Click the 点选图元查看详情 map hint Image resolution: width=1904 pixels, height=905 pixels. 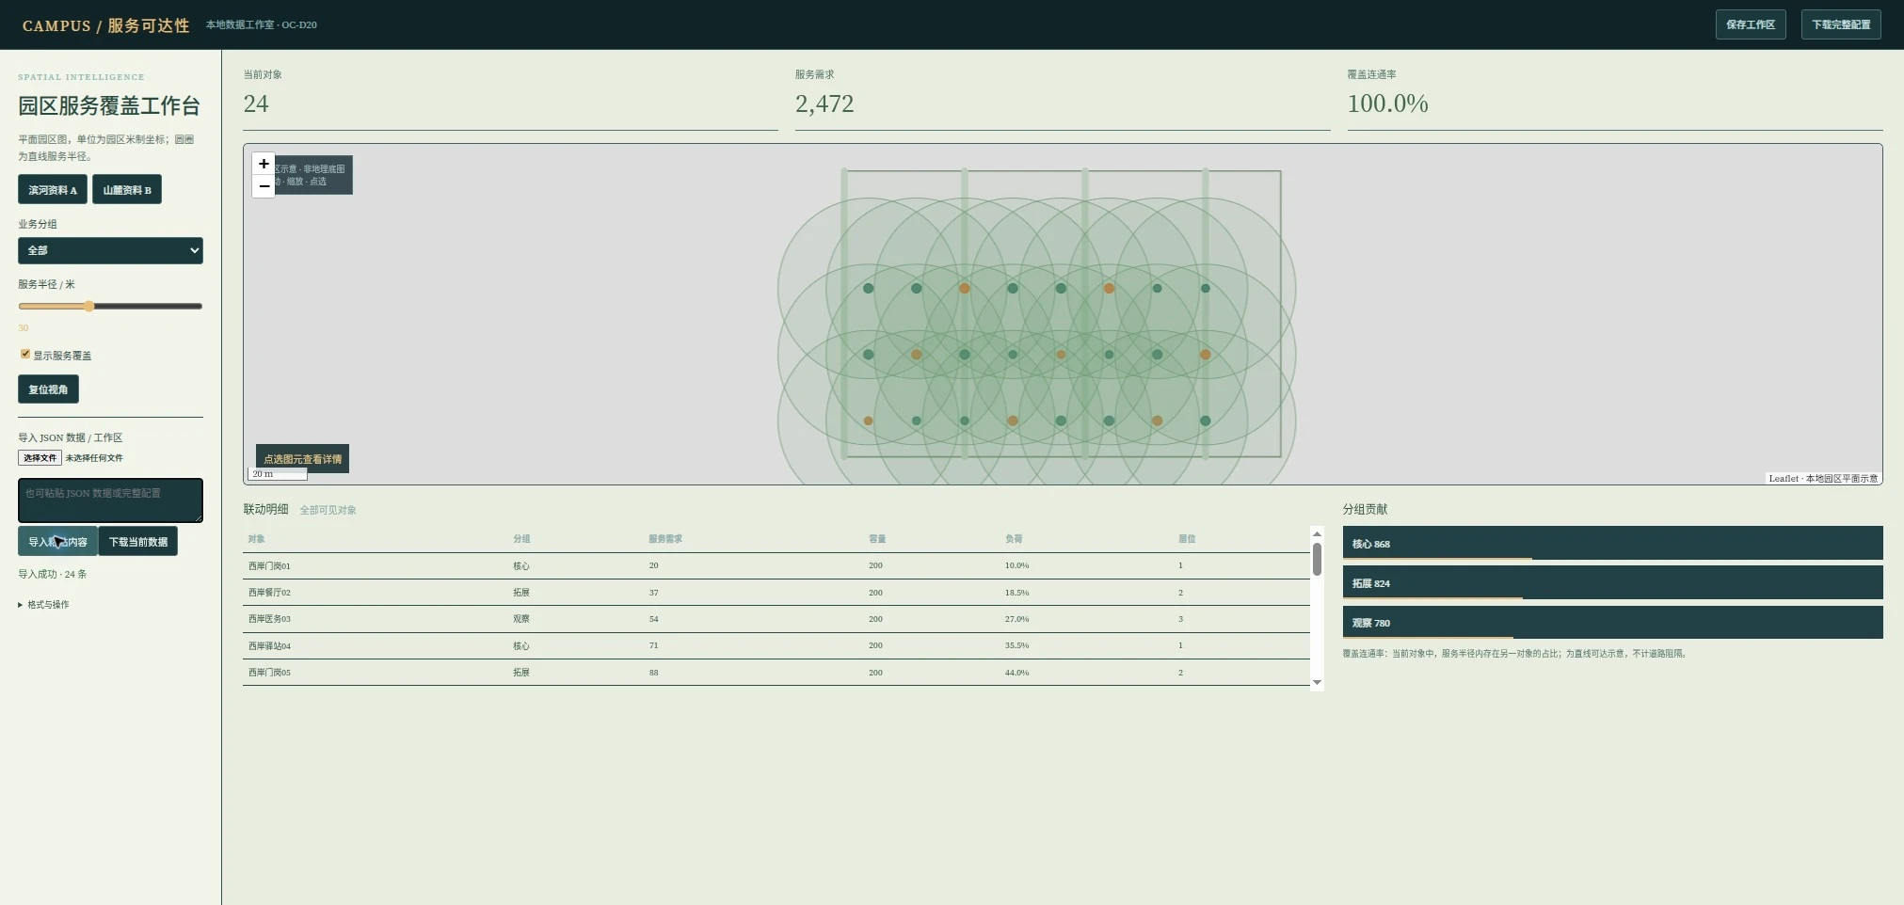pyautogui.click(x=302, y=459)
